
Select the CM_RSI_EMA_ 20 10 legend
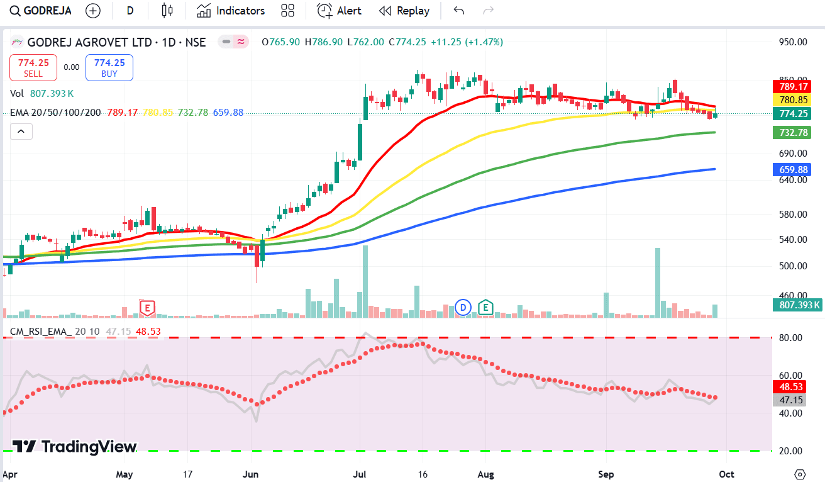pos(55,331)
